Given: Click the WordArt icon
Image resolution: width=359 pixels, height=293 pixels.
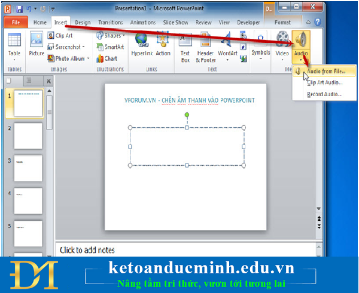Looking at the screenshot, I should pos(227,39).
